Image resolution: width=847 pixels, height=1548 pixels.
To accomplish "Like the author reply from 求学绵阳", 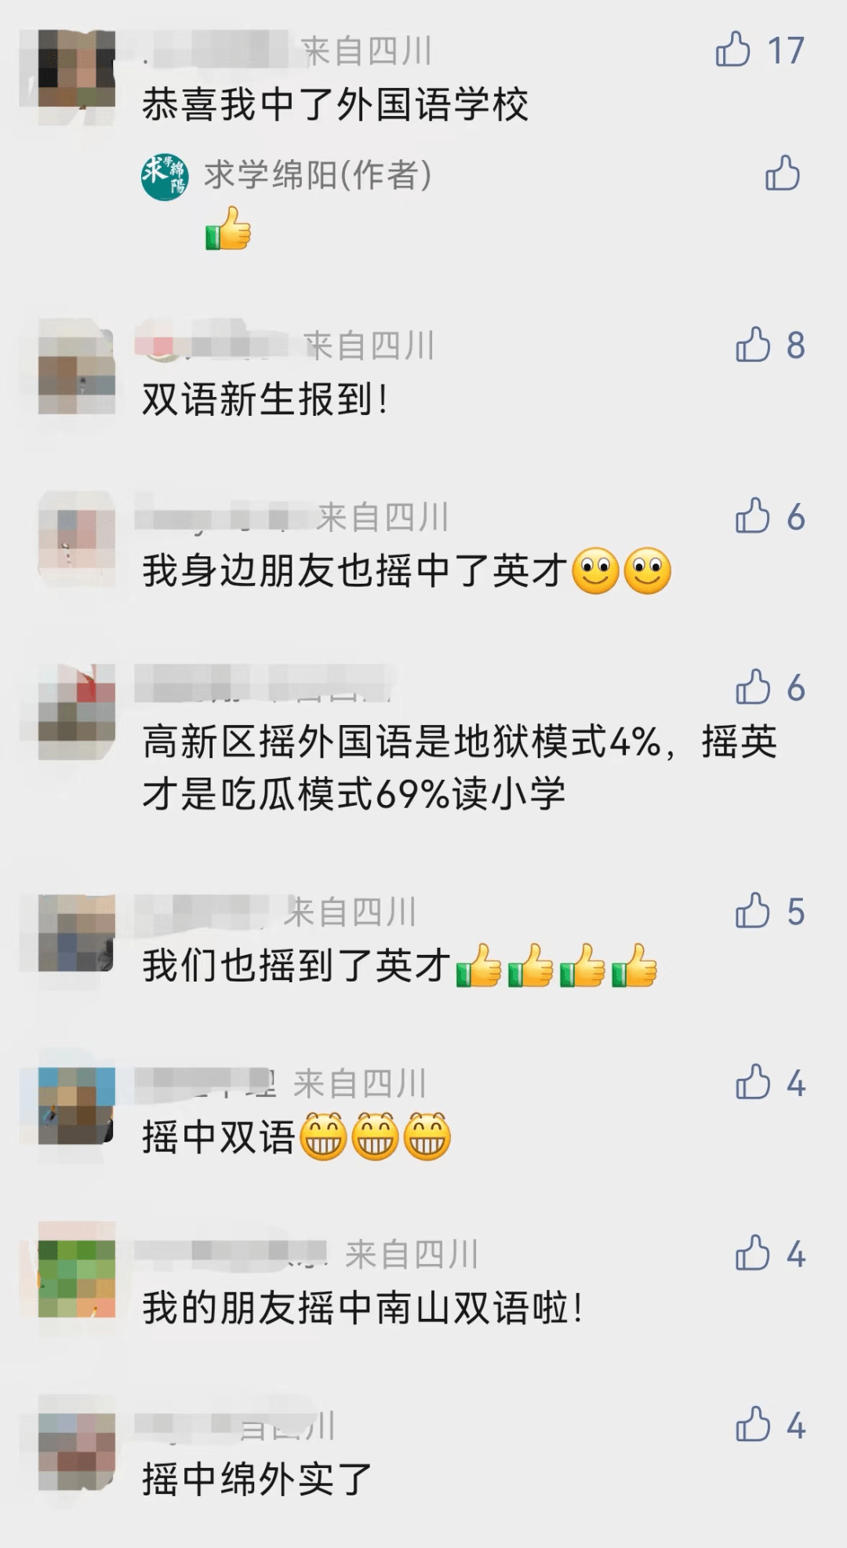I will click(x=783, y=173).
